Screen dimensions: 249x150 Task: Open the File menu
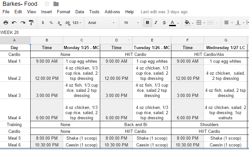click(6, 12)
